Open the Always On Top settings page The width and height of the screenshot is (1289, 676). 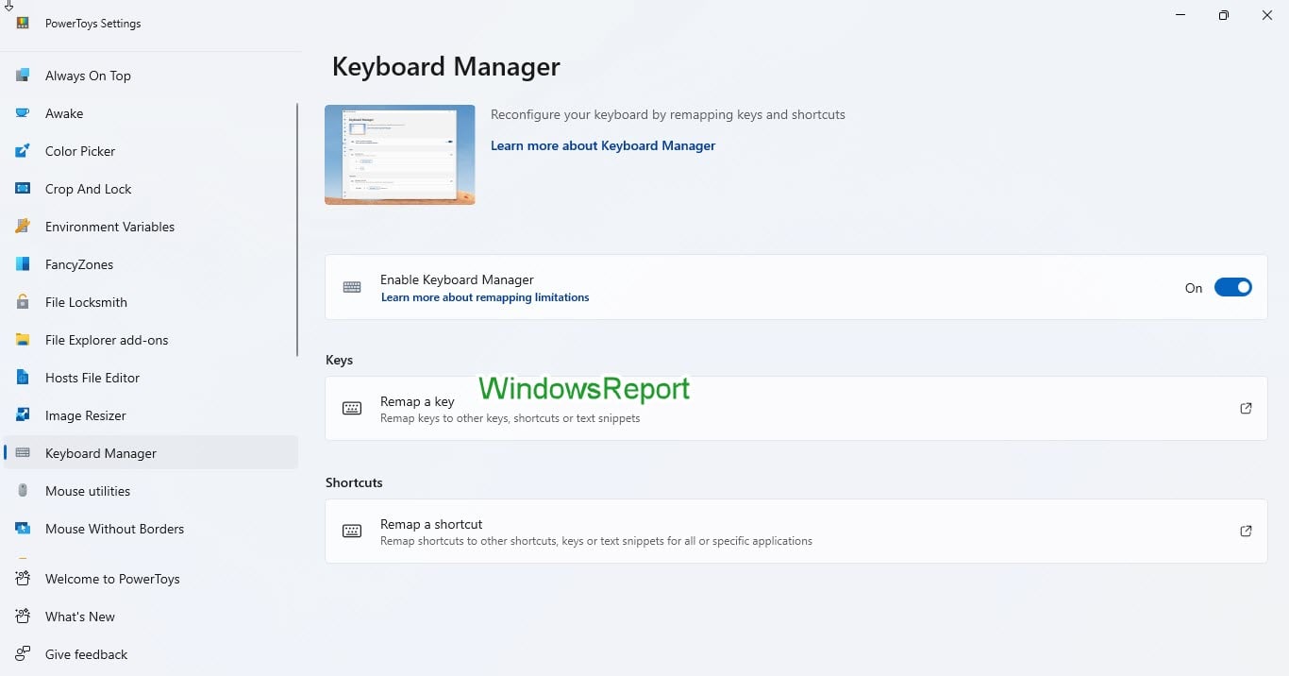click(x=151, y=76)
